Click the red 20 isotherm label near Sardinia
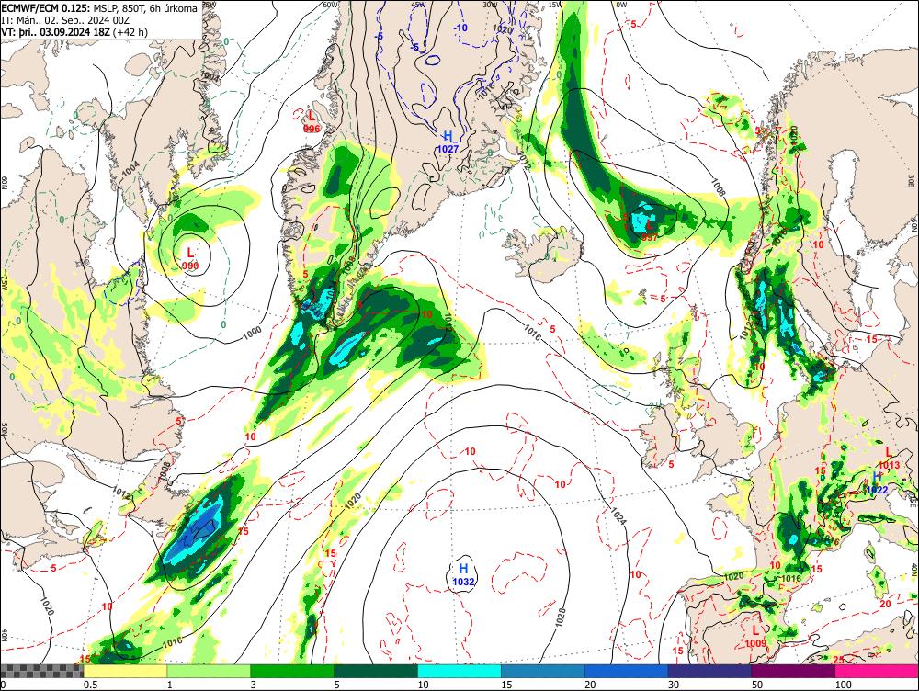Viewport: 919px width, 691px height. (886, 604)
